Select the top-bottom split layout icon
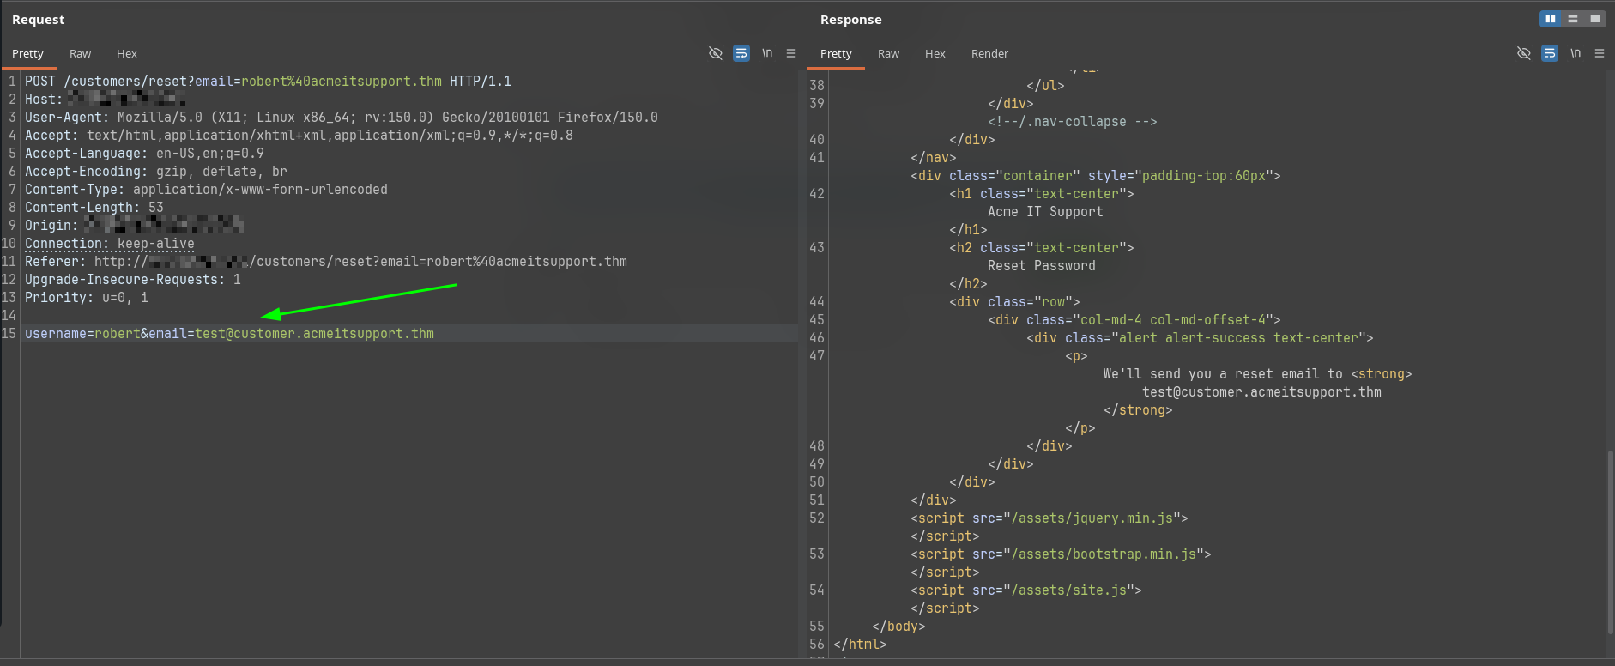This screenshot has height=666, width=1615. point(1573,19)
